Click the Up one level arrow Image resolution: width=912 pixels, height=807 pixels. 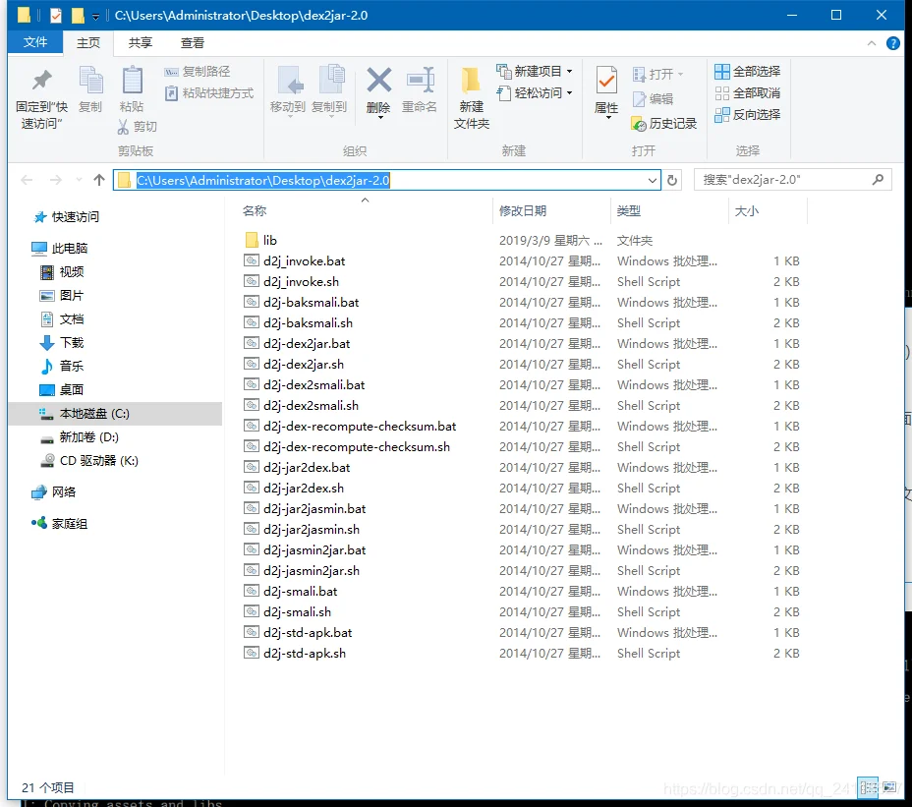(99, 180)
